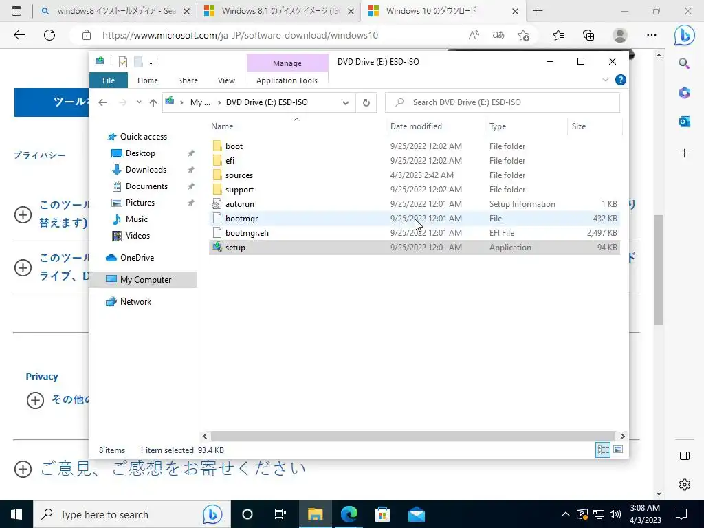Open Edge sidebar settings gear
Image resolution: width=704 pixels, height=528 pixels.
point(684,485)
